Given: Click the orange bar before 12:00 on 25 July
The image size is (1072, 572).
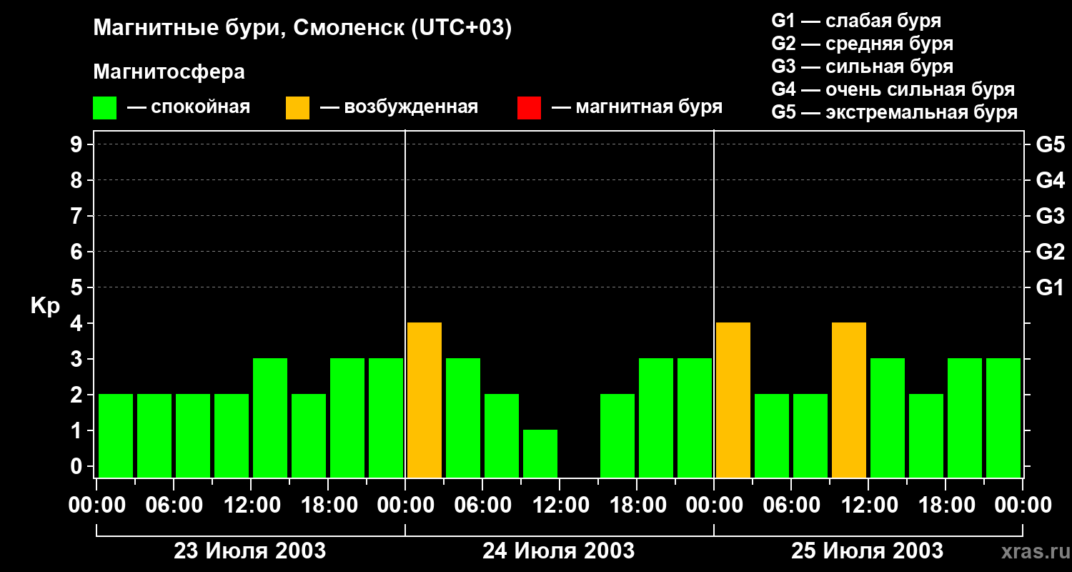Looking at the screenshot, I should coord(849,400).
